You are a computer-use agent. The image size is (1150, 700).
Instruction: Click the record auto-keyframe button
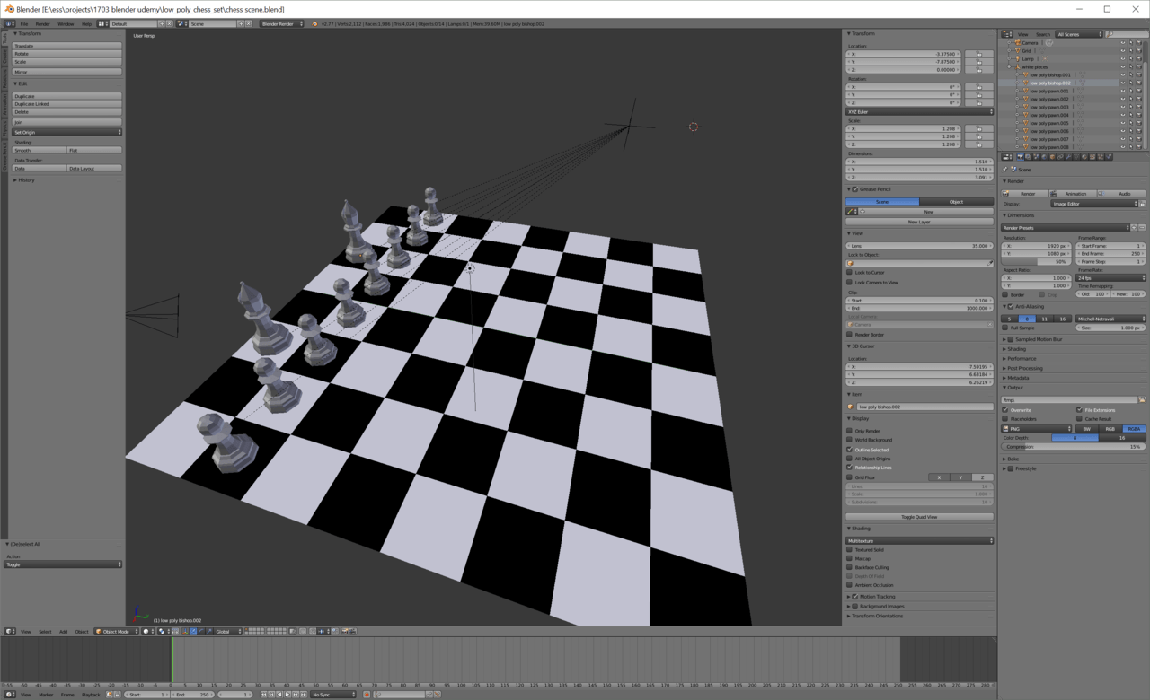[x=367, y=694]
